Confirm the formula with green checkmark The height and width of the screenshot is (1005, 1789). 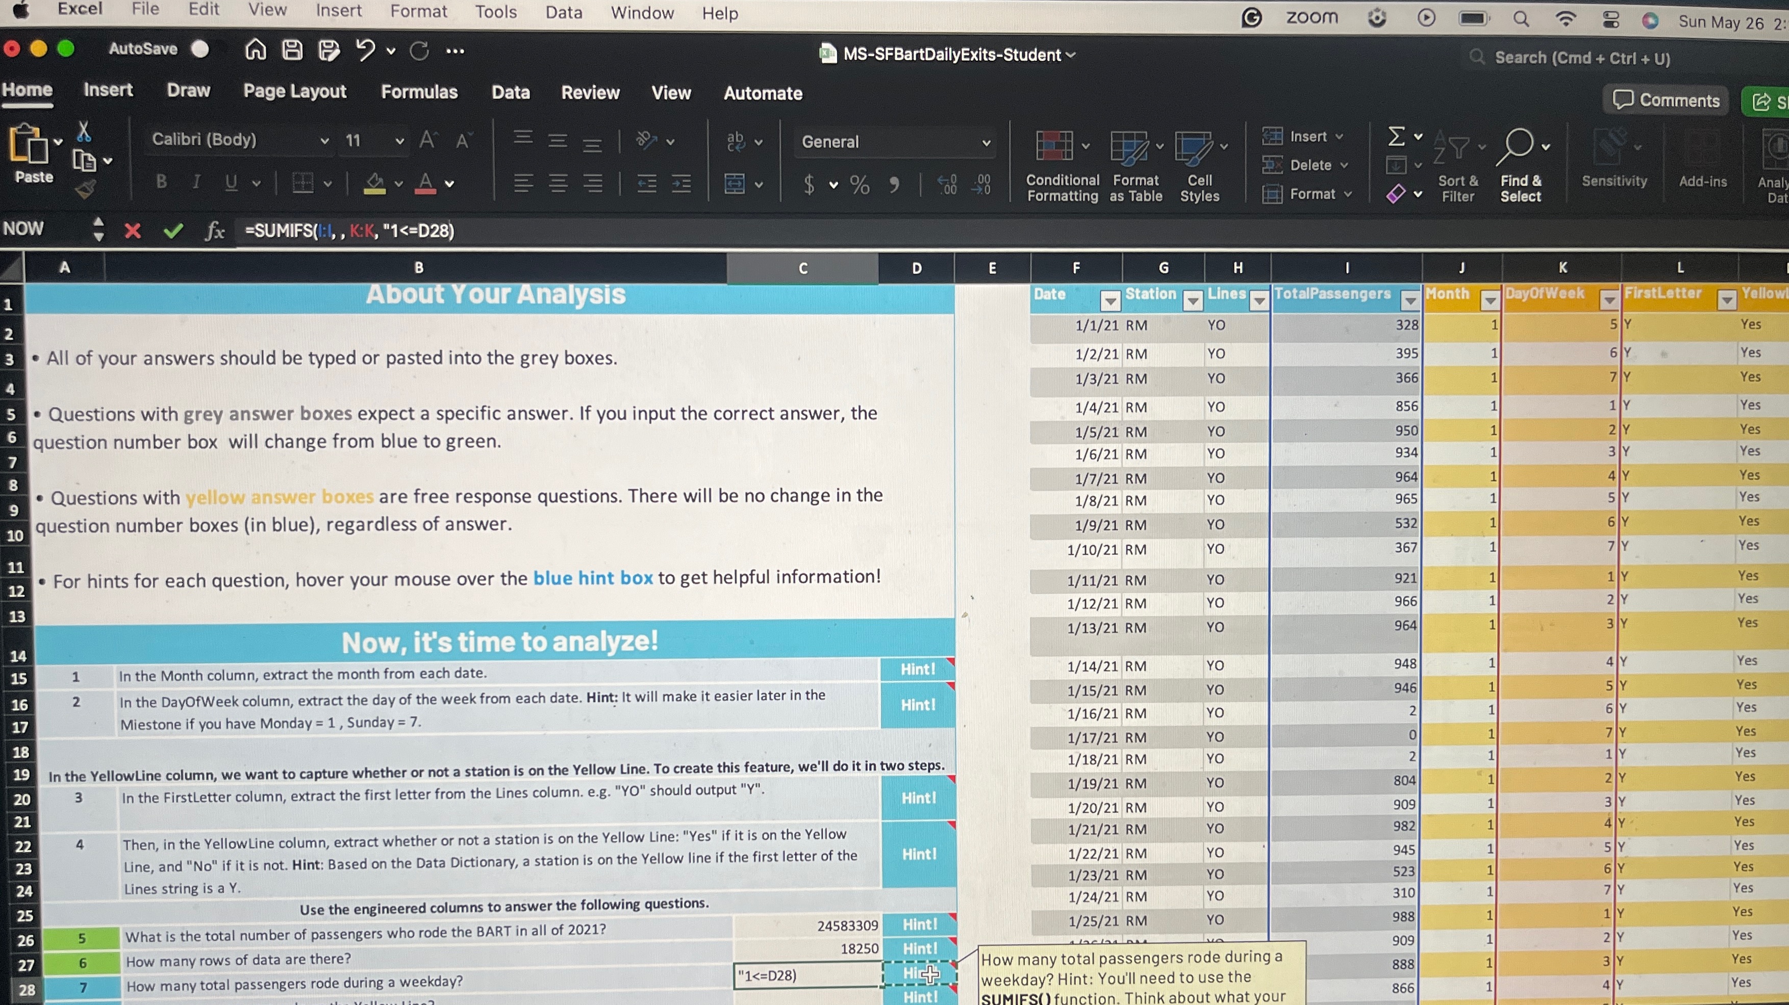(173, 231)
